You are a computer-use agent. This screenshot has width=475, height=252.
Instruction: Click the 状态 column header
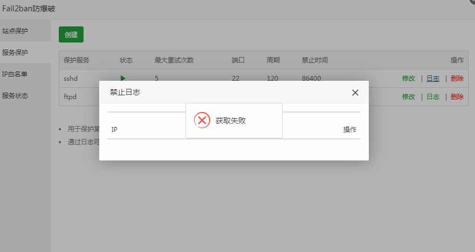pyautogui.click(x=126, y=60)
